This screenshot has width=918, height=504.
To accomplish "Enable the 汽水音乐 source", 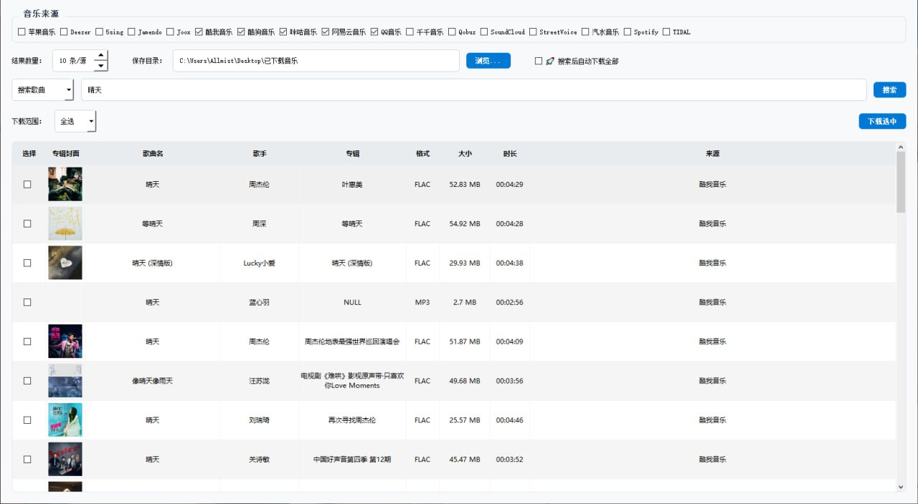I will (x=585, y=31).
